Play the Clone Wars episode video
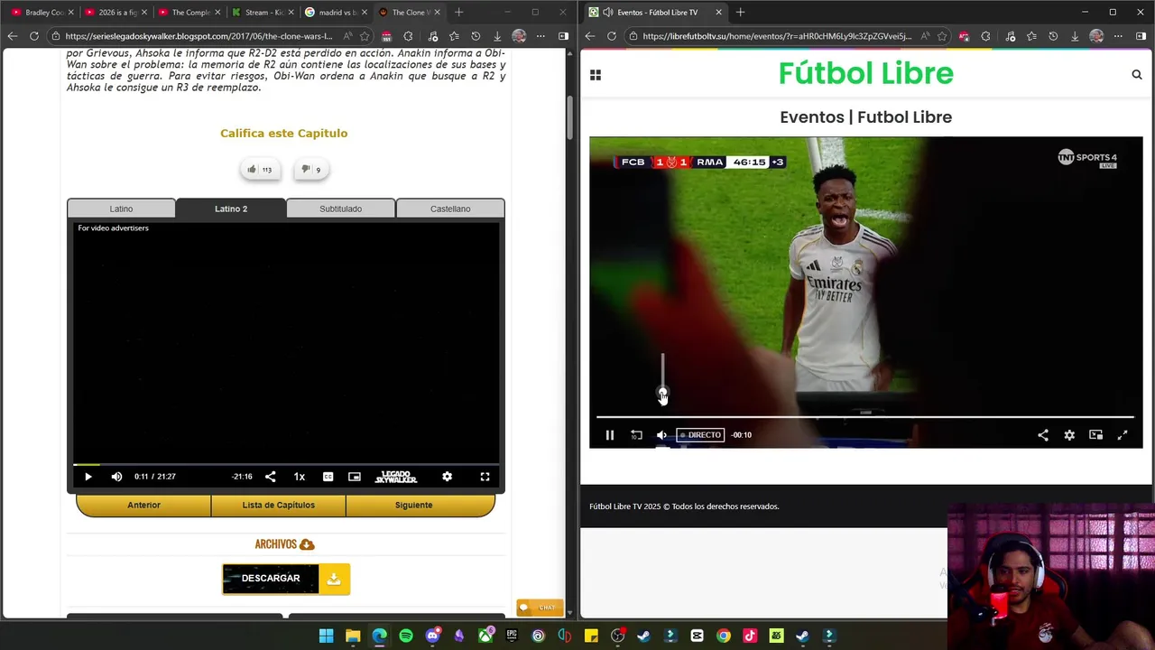 pyautogui.click(x=88, y=477)
